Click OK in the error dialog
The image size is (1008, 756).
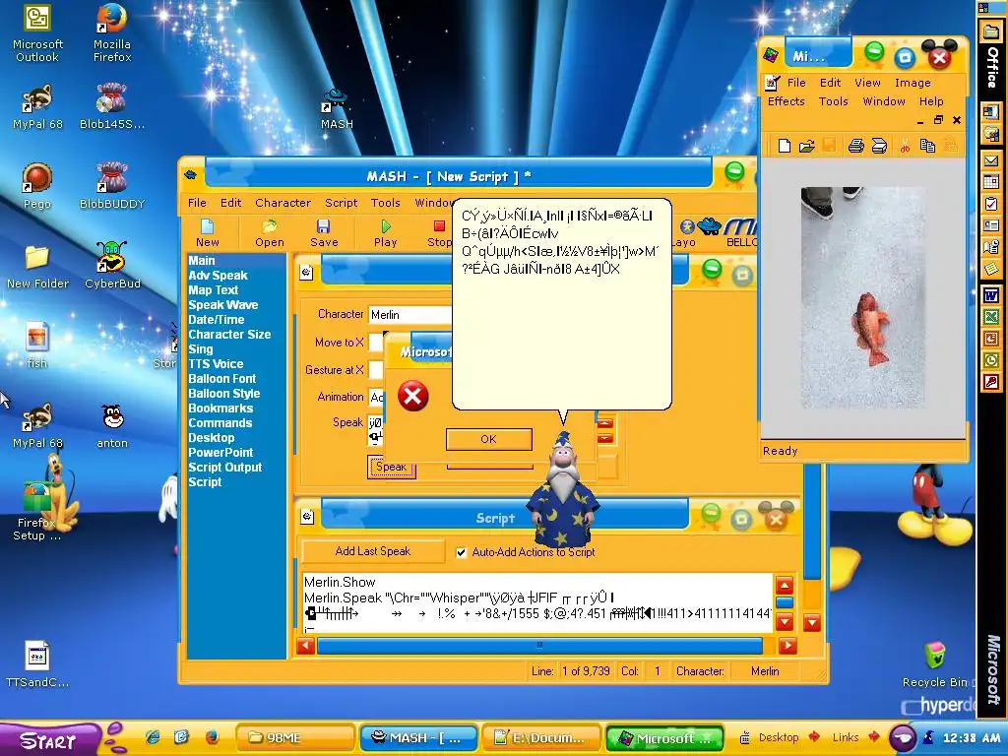(x=488, y=439)
